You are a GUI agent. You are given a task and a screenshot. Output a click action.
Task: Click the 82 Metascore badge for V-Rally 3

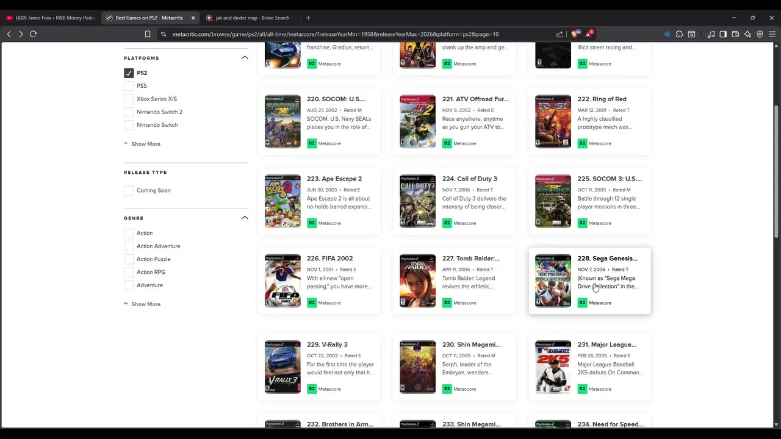[312, 389]
